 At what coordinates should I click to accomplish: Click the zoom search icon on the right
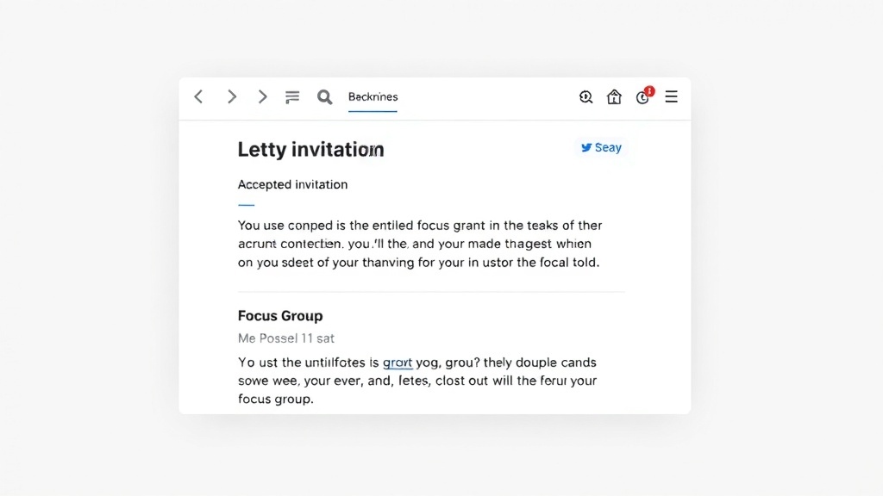(x=586, y=96)
